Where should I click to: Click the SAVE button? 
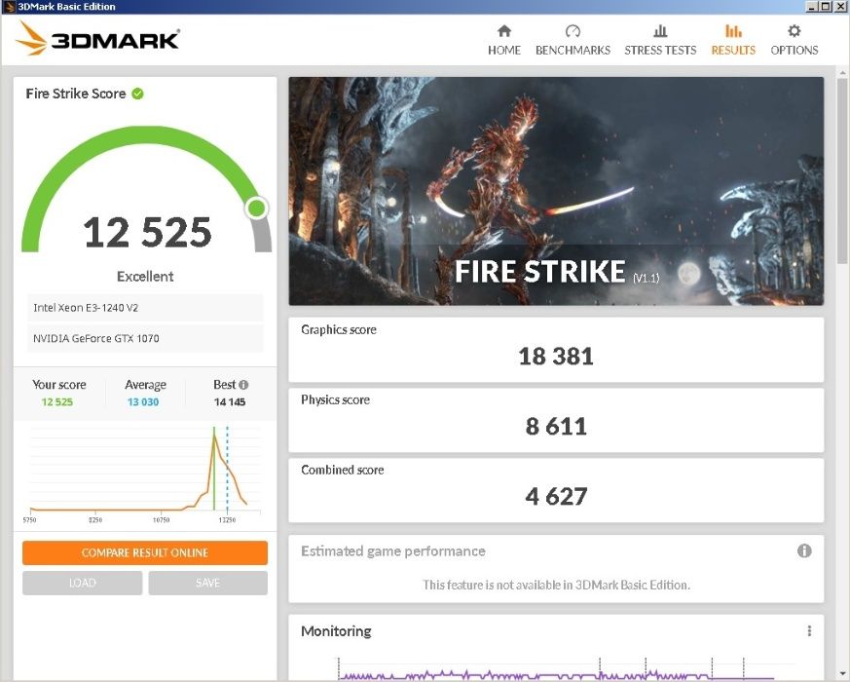[207, 583]
